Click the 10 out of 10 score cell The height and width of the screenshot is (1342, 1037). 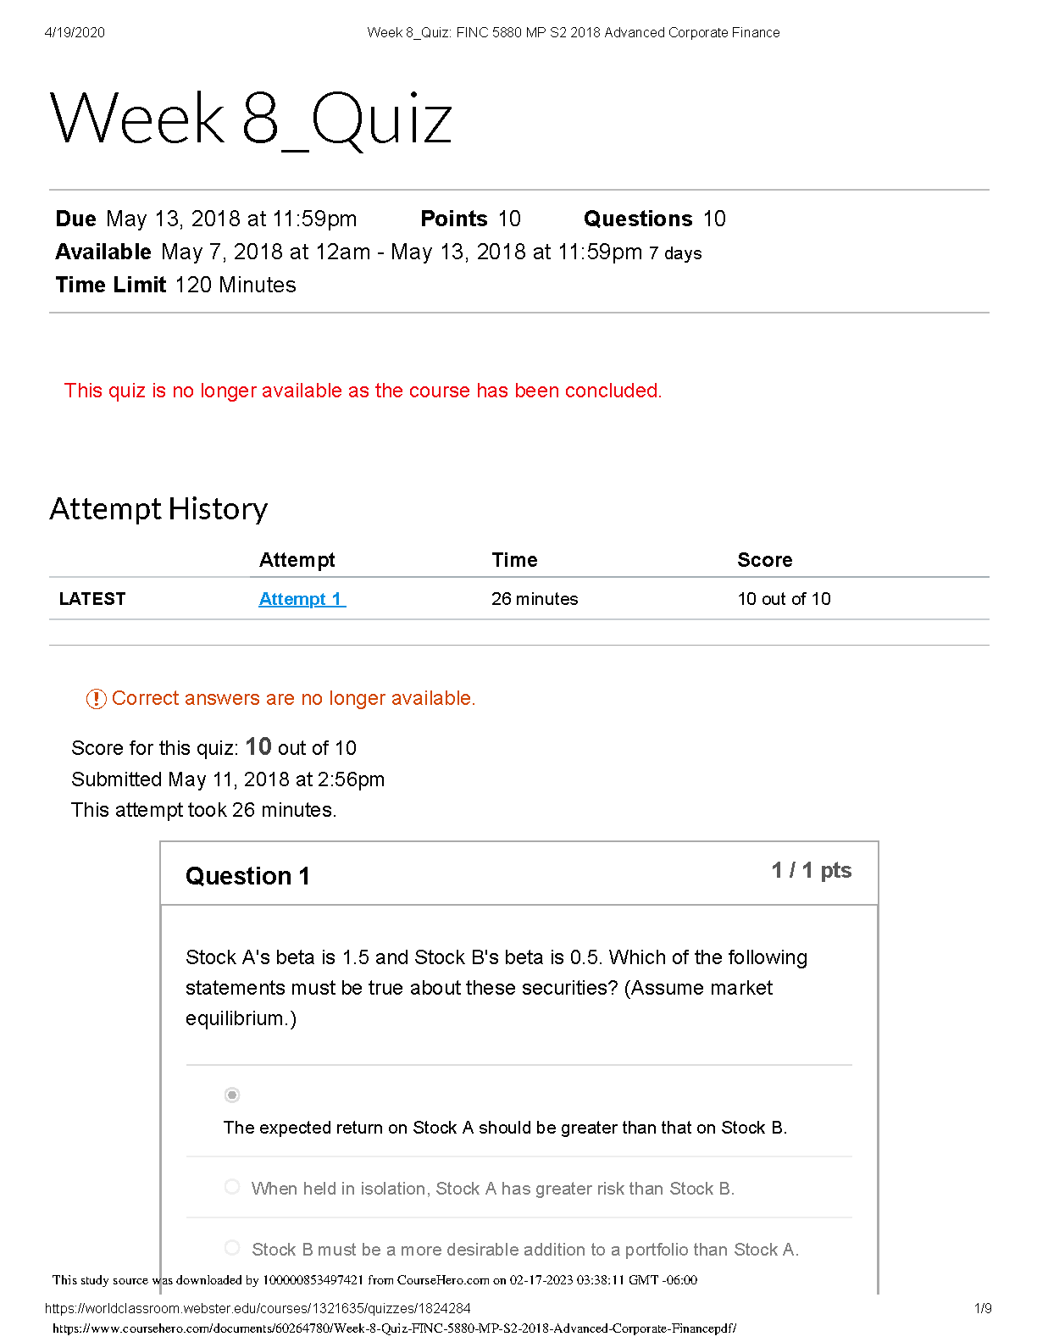click(x=784, y=599)
